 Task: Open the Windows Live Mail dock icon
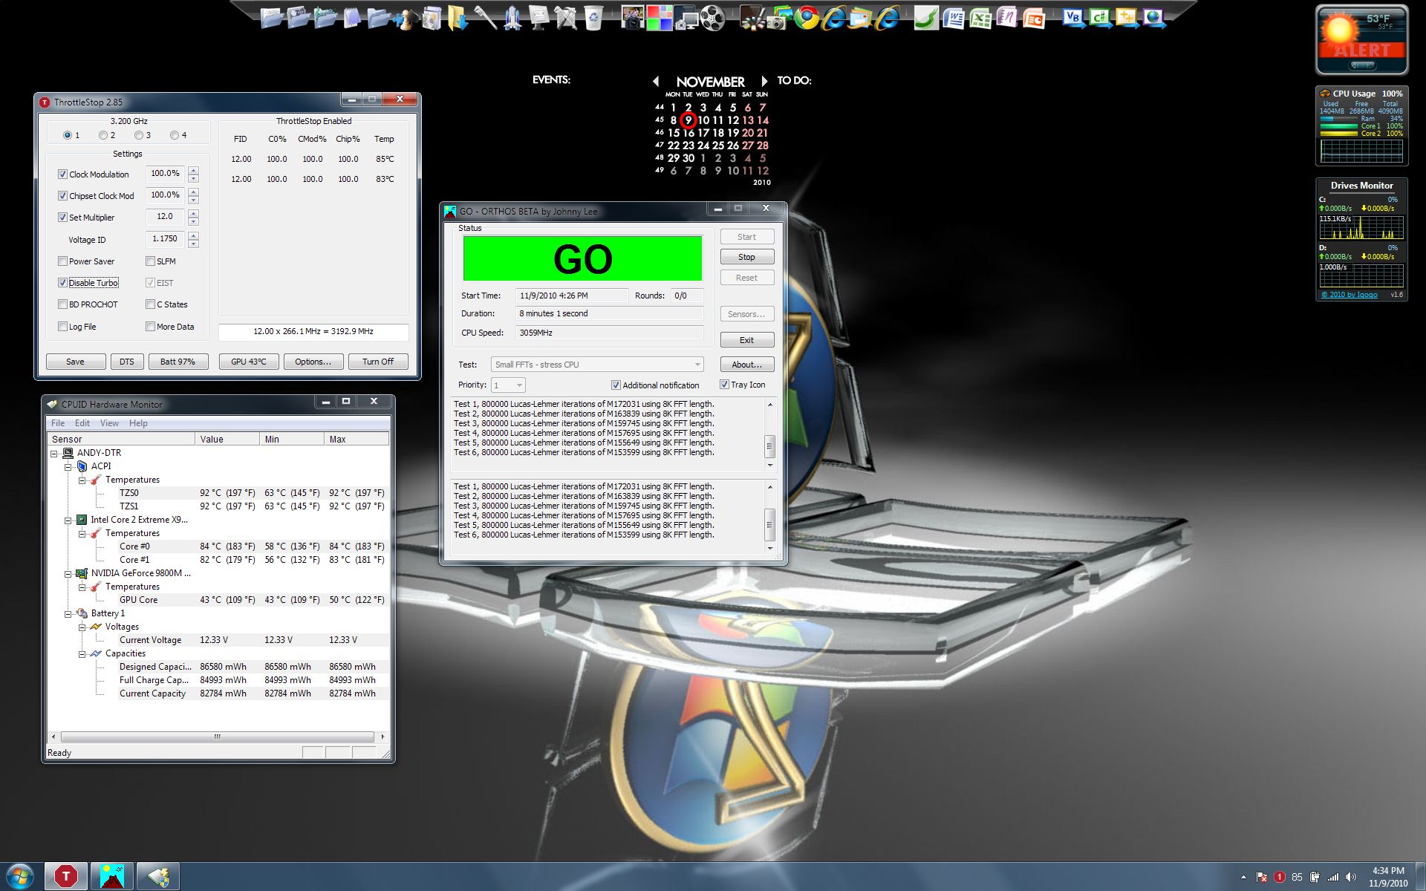pos(860,18)
